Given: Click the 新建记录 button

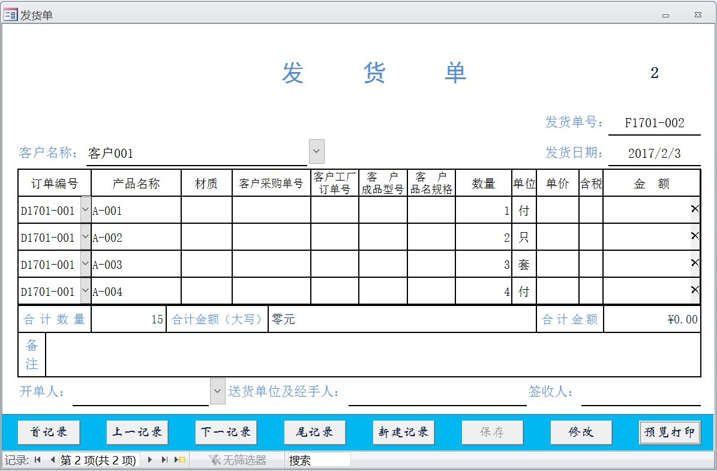Looking at the screenshot, I should [x=403, y=432].
